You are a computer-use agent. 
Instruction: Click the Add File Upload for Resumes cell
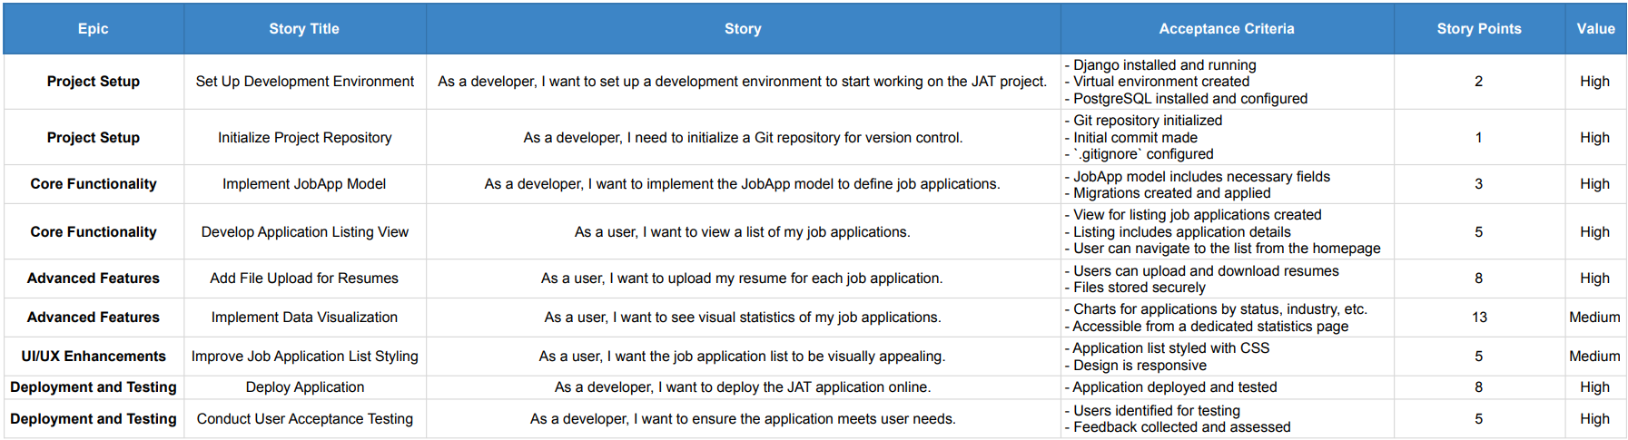[x=304, y=279]
